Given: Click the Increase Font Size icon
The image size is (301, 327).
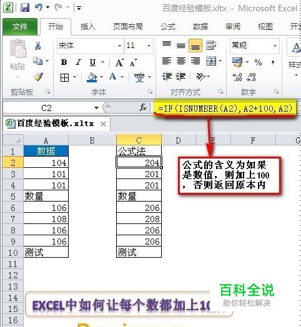Looking at the screenshot, I should tap(120, 62).
